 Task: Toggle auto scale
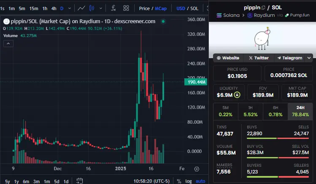pyautogui.click(x=200, y=181)
